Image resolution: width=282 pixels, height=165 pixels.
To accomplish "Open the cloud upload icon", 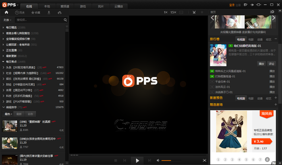I will (x=60, y=13).
